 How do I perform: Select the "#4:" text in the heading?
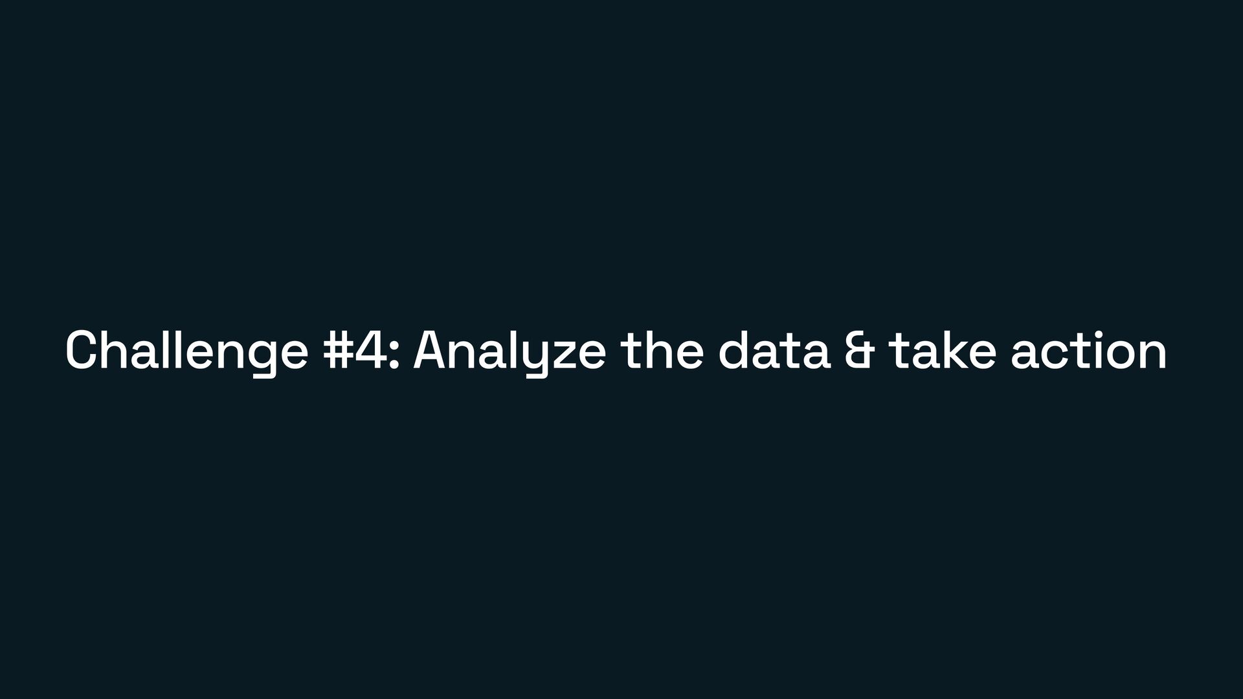point(362,350)
